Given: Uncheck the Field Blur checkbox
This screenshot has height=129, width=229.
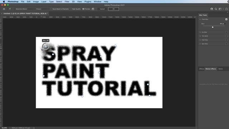Looking at the screenshot, I should [226, 19].
